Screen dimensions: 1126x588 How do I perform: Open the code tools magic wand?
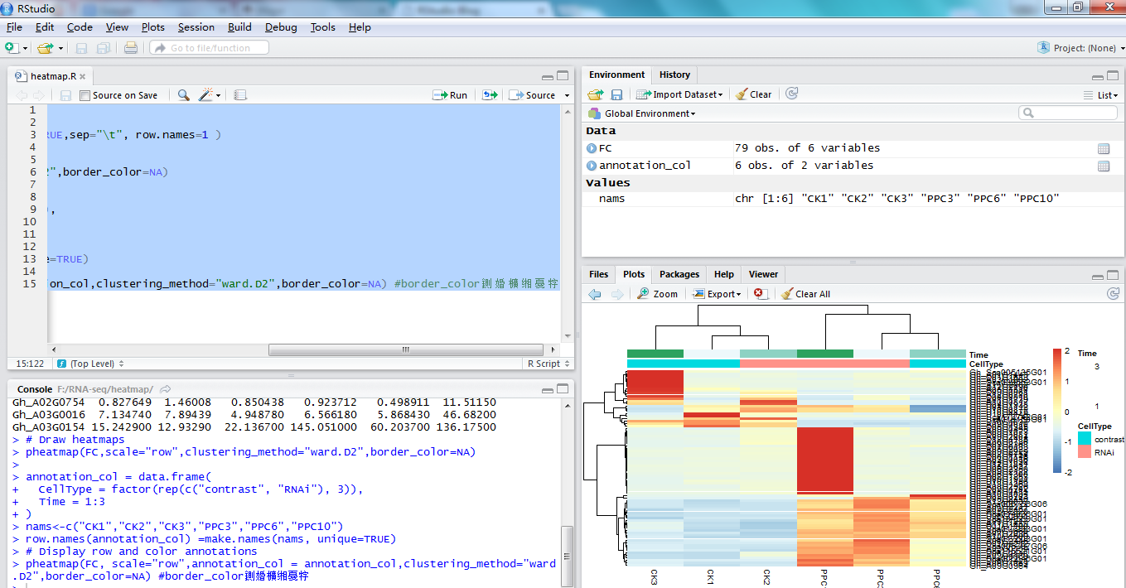coord(205,95)
